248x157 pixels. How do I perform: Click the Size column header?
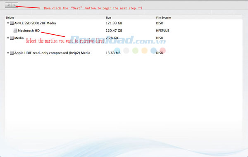tap(108, 17)
